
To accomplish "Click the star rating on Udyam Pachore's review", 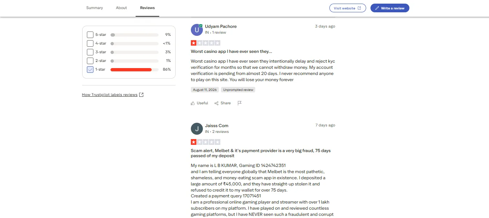I will [205, 43].
